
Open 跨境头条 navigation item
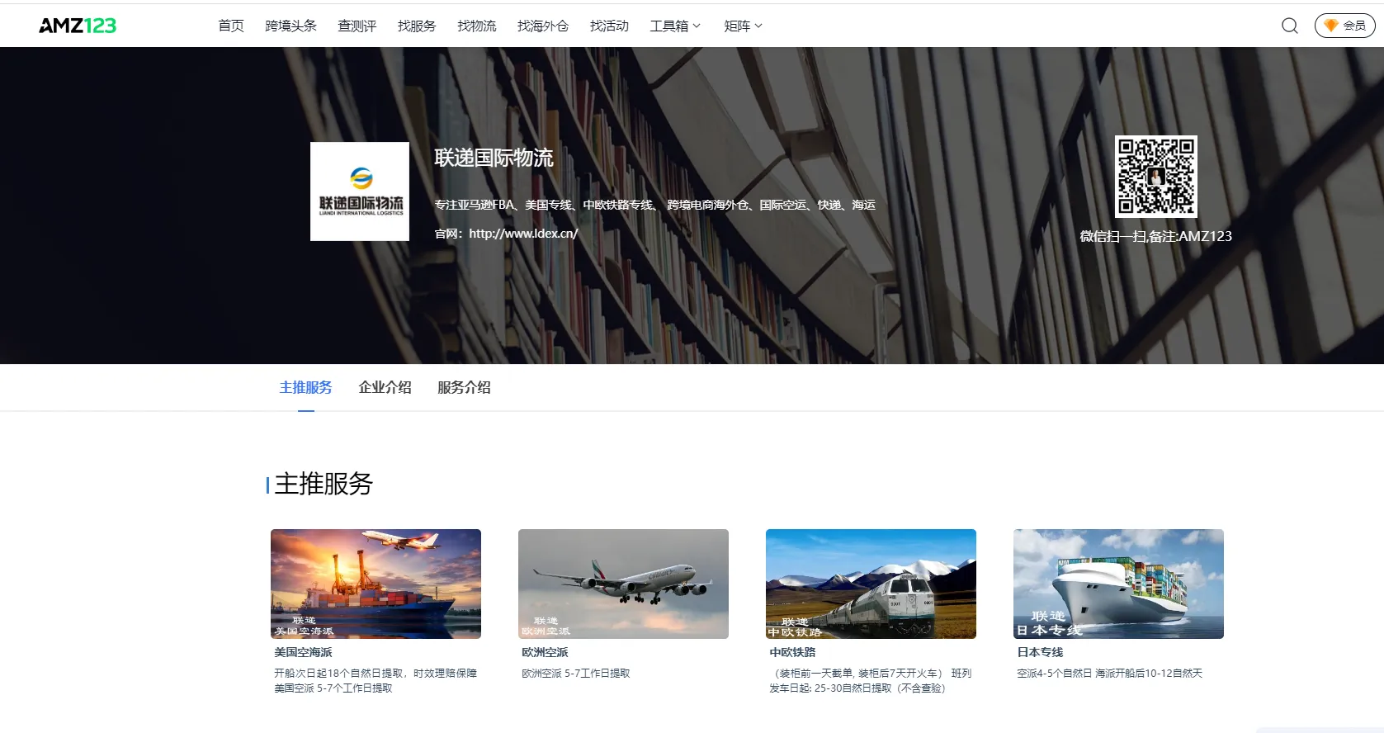(290, 26)
